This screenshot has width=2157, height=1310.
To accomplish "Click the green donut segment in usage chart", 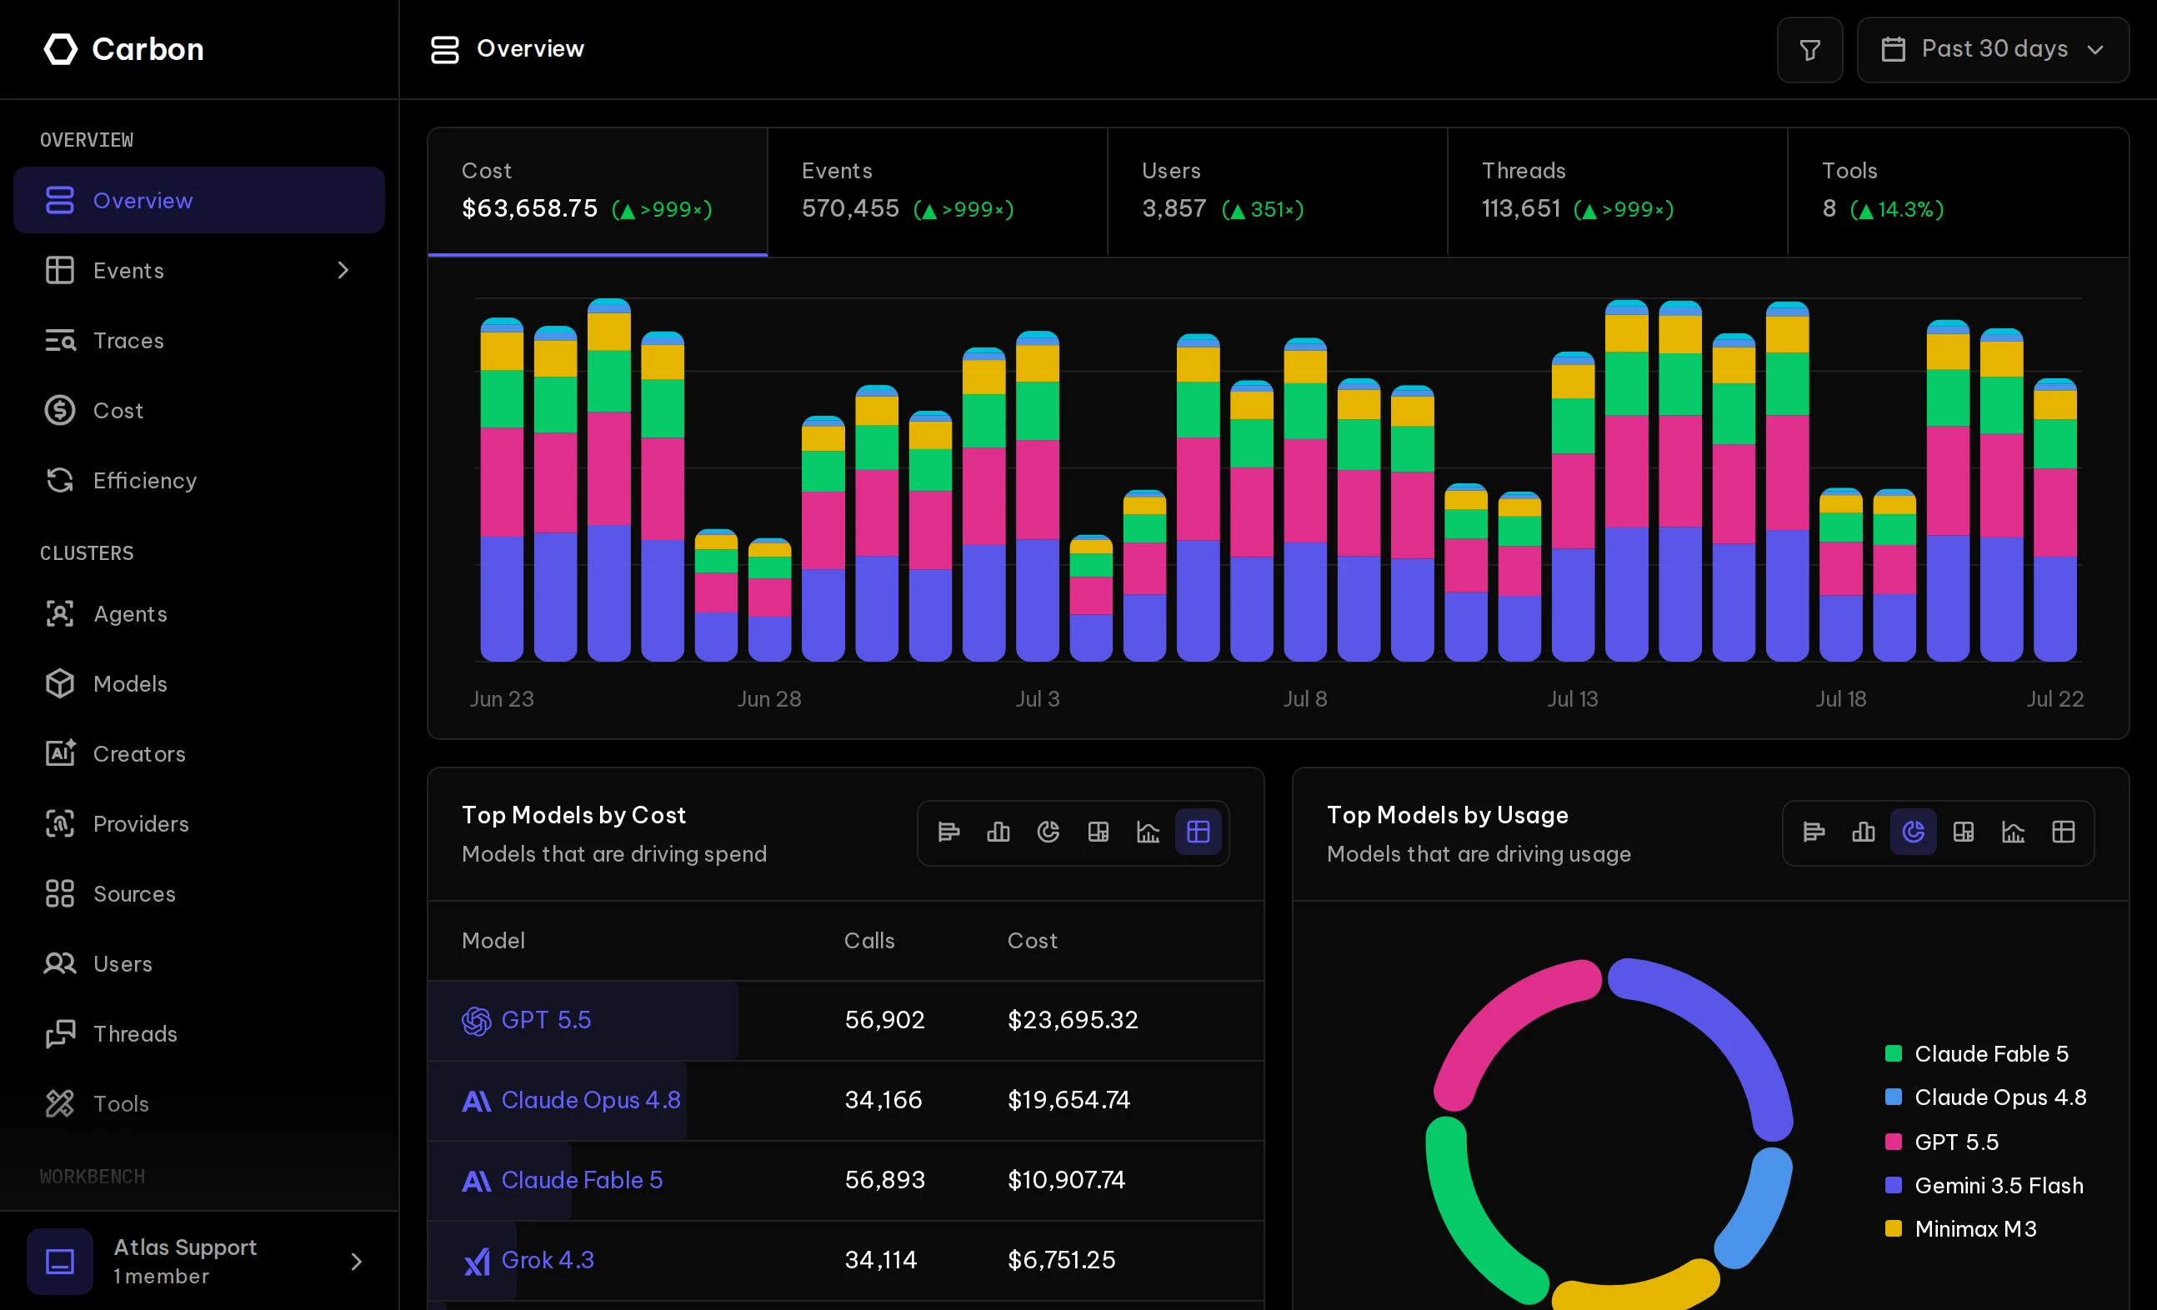I will (1464, 1217).
